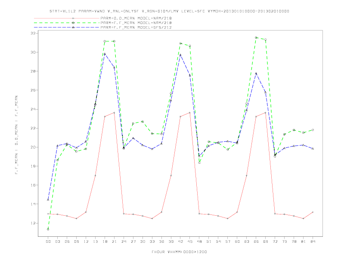Click y-axis tick label 28
Image resolution: width=341 pixels, height=263 pixels.
point(33,71)
